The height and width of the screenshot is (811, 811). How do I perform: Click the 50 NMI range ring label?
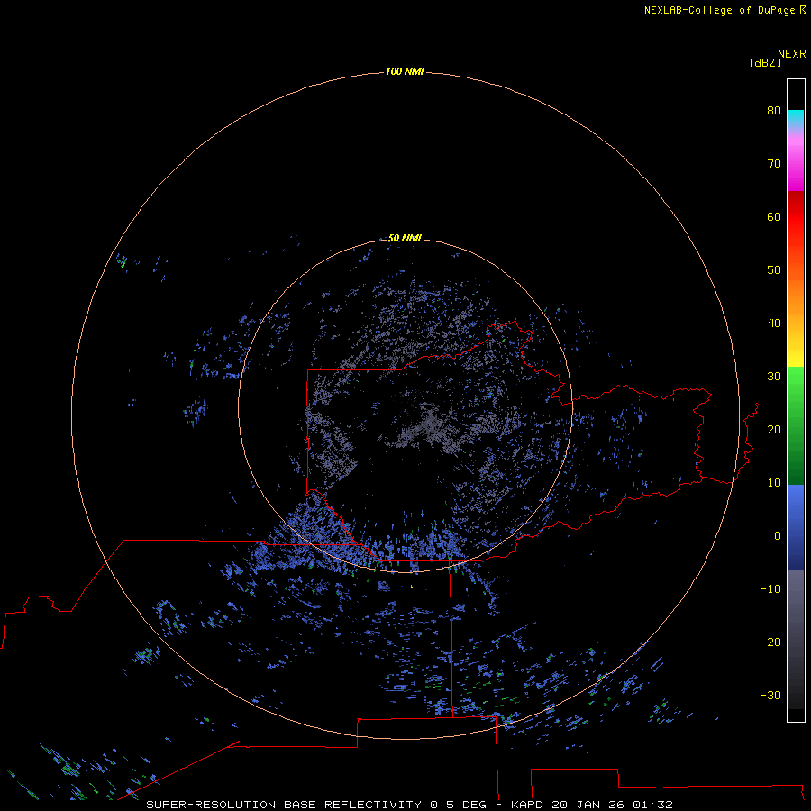click(x=405, y=238)
